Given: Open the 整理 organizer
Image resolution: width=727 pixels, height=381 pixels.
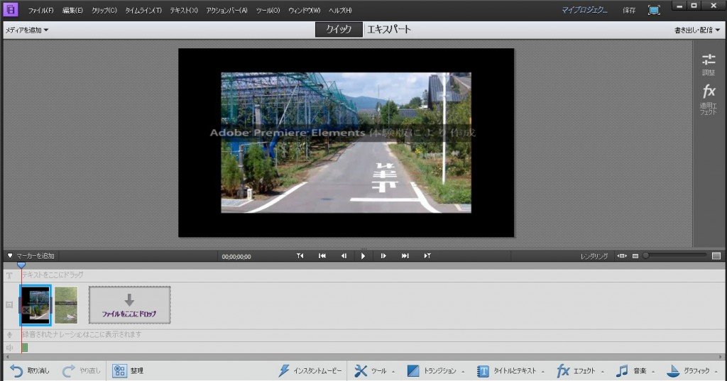Looking at the screenshot, I should pos(128,371).
